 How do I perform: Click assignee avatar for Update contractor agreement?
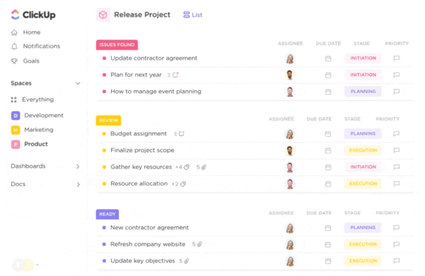click(290, 58)
